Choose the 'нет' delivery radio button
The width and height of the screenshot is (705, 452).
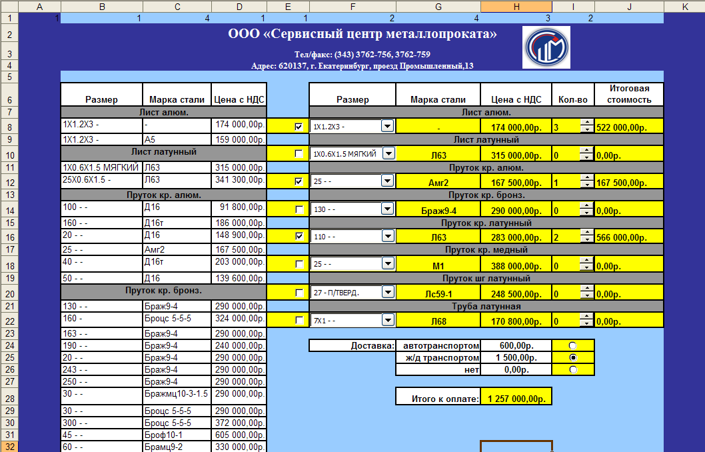[573, 370]
